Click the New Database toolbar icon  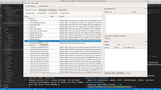(26, 6)
